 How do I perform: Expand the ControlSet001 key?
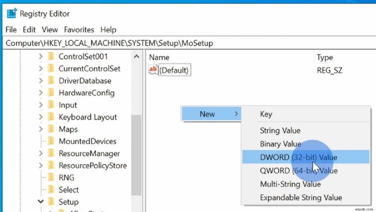click(41, 56)
